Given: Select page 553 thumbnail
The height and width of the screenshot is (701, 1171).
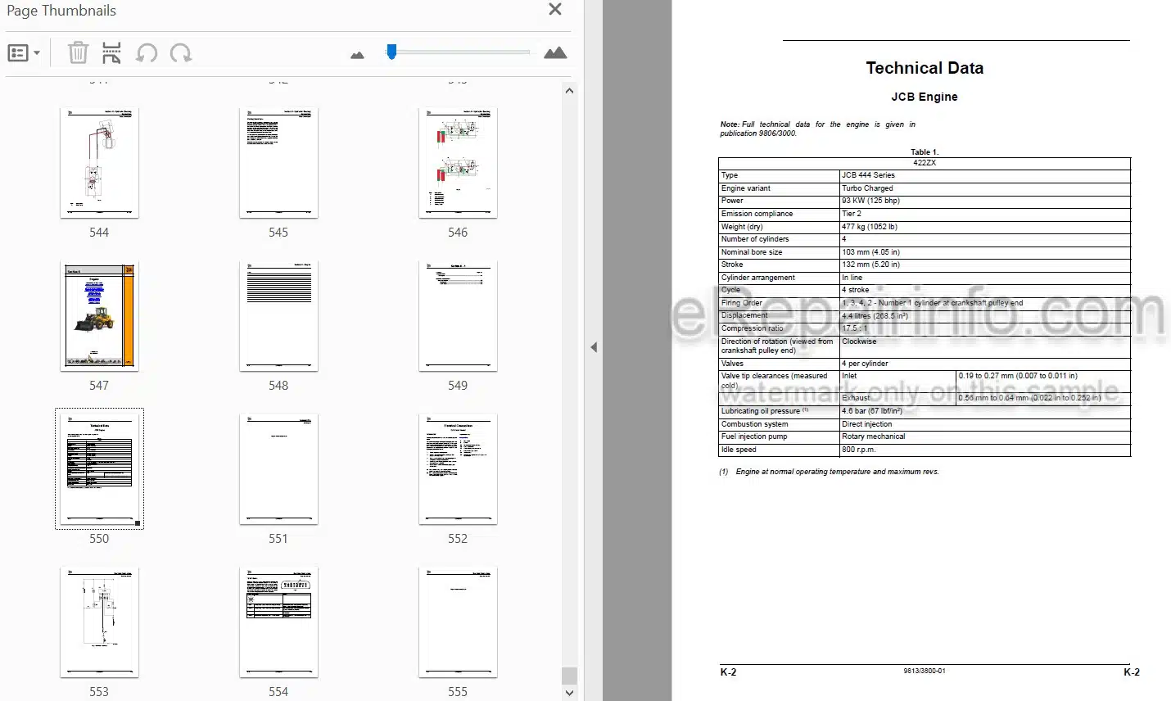Looking at the screenshot, I should [99, 622].
